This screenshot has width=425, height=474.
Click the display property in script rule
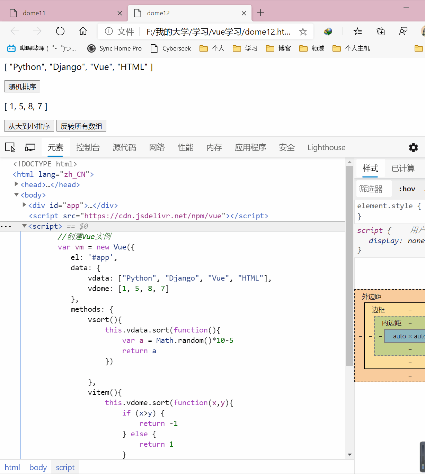click(x=385, y=241)
